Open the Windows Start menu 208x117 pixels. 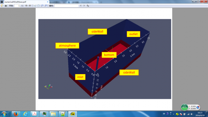point(4,114)
